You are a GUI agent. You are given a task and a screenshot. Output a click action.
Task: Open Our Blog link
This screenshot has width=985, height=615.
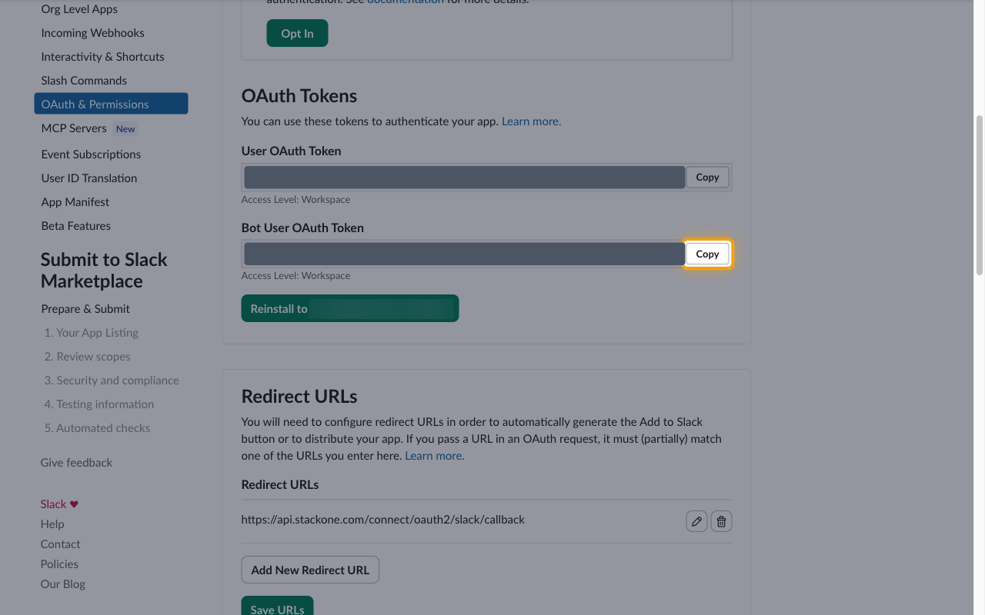point(63,583)
